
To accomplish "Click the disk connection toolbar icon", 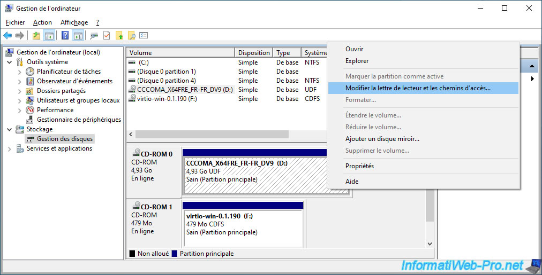I will coord(94,35).
